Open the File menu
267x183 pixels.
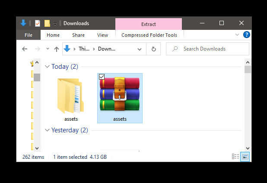point(29,35)
